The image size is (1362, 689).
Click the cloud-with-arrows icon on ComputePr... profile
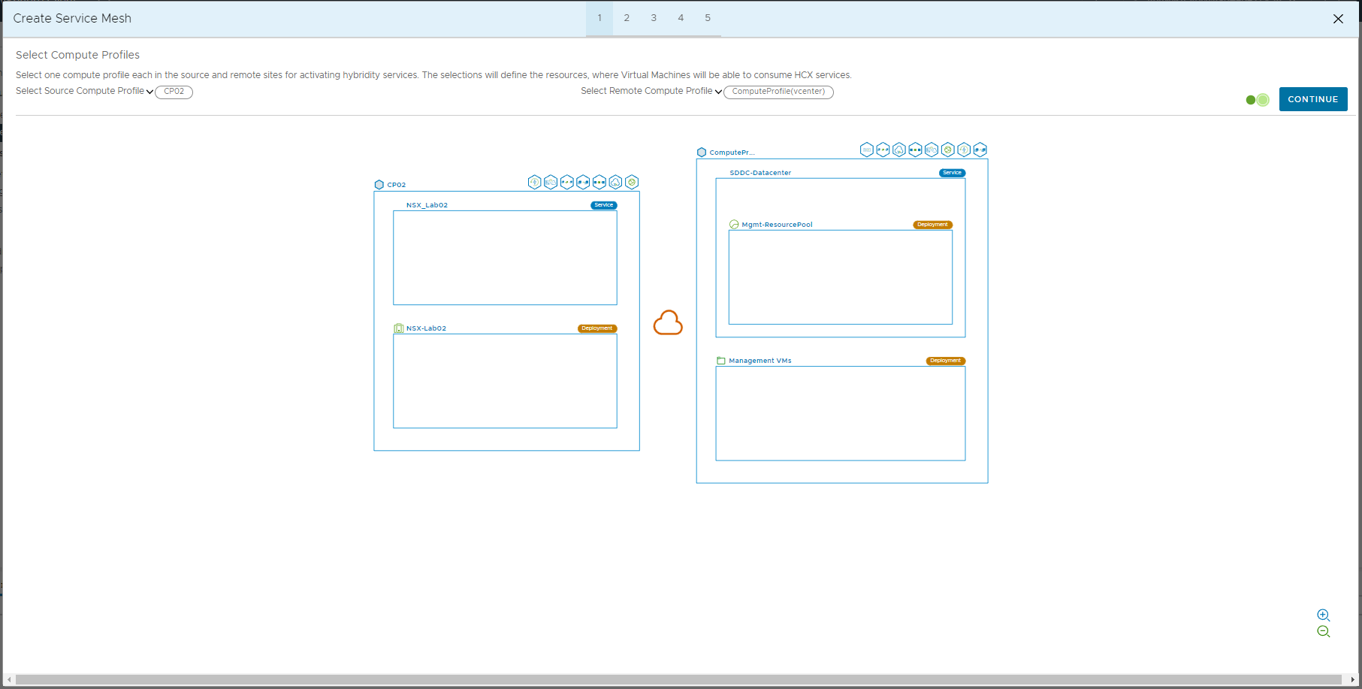tap(899, 150)
